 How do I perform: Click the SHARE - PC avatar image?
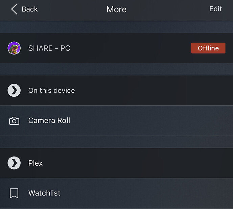[14, 48]
